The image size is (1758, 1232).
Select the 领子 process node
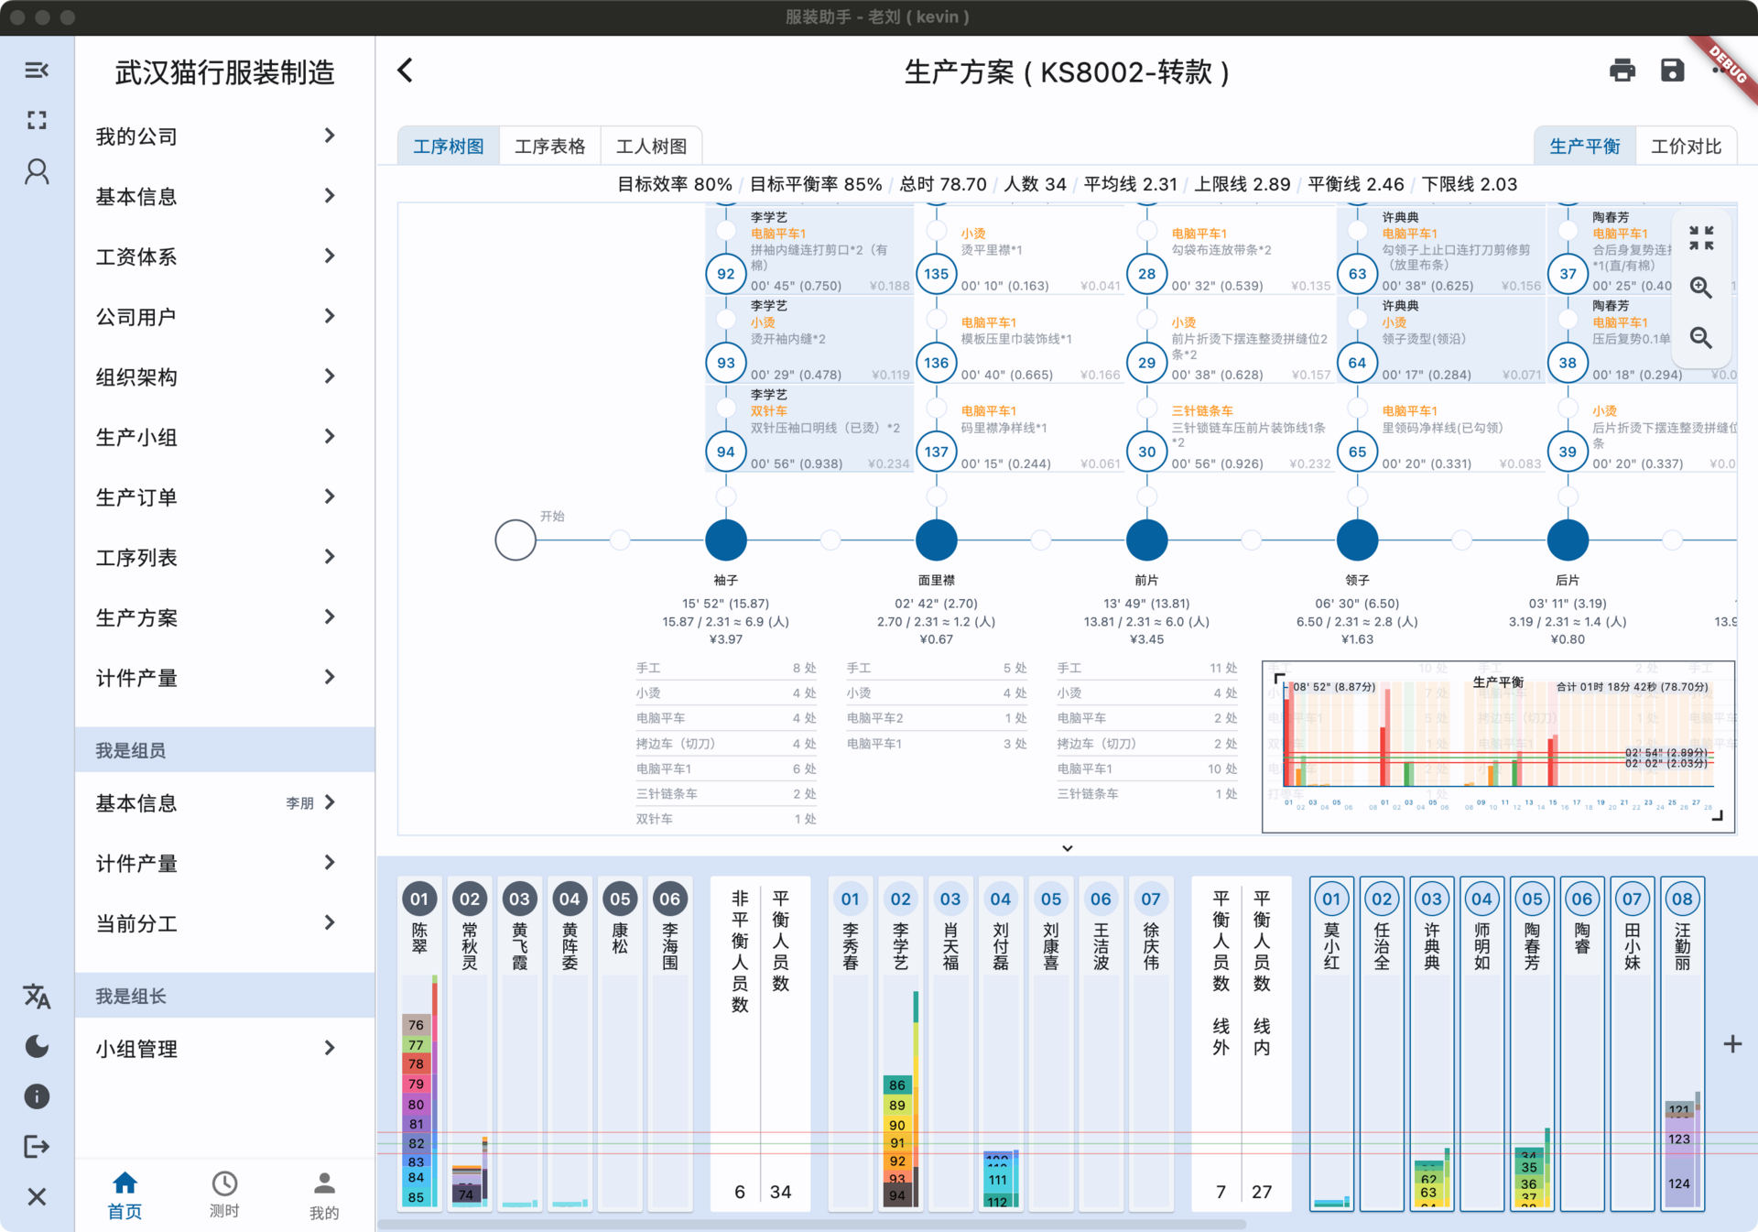point(1358,540)
